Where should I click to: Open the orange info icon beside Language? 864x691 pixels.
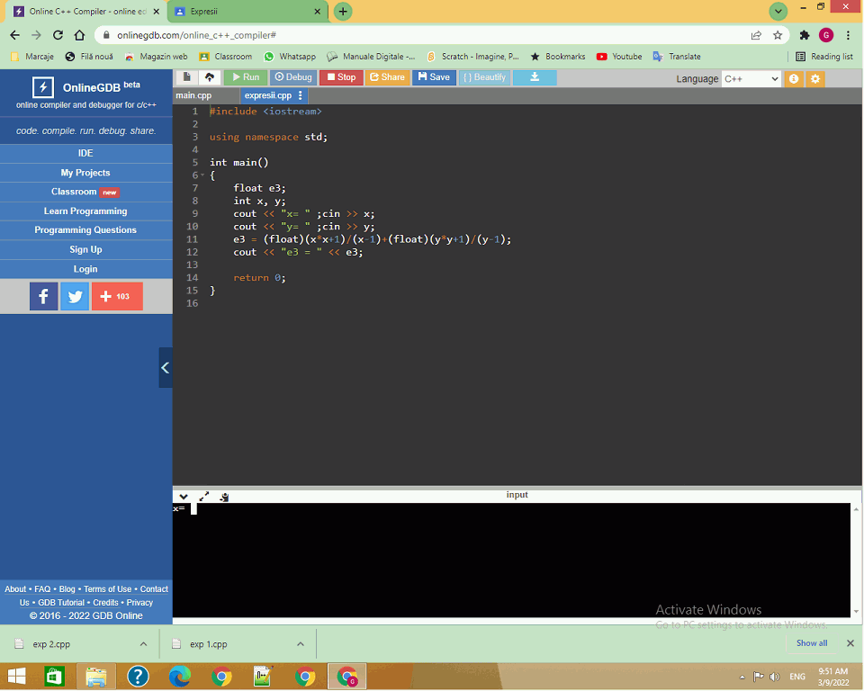(794, 78)
